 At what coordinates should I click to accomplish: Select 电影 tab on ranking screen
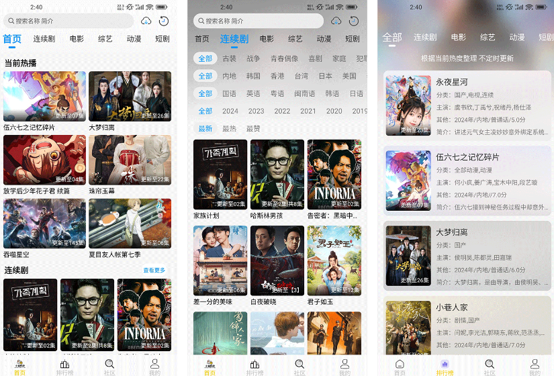click(x=459, y=37)
